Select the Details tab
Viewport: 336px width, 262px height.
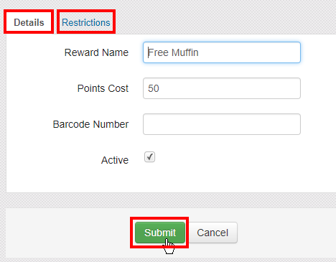[x=29, y=22]
